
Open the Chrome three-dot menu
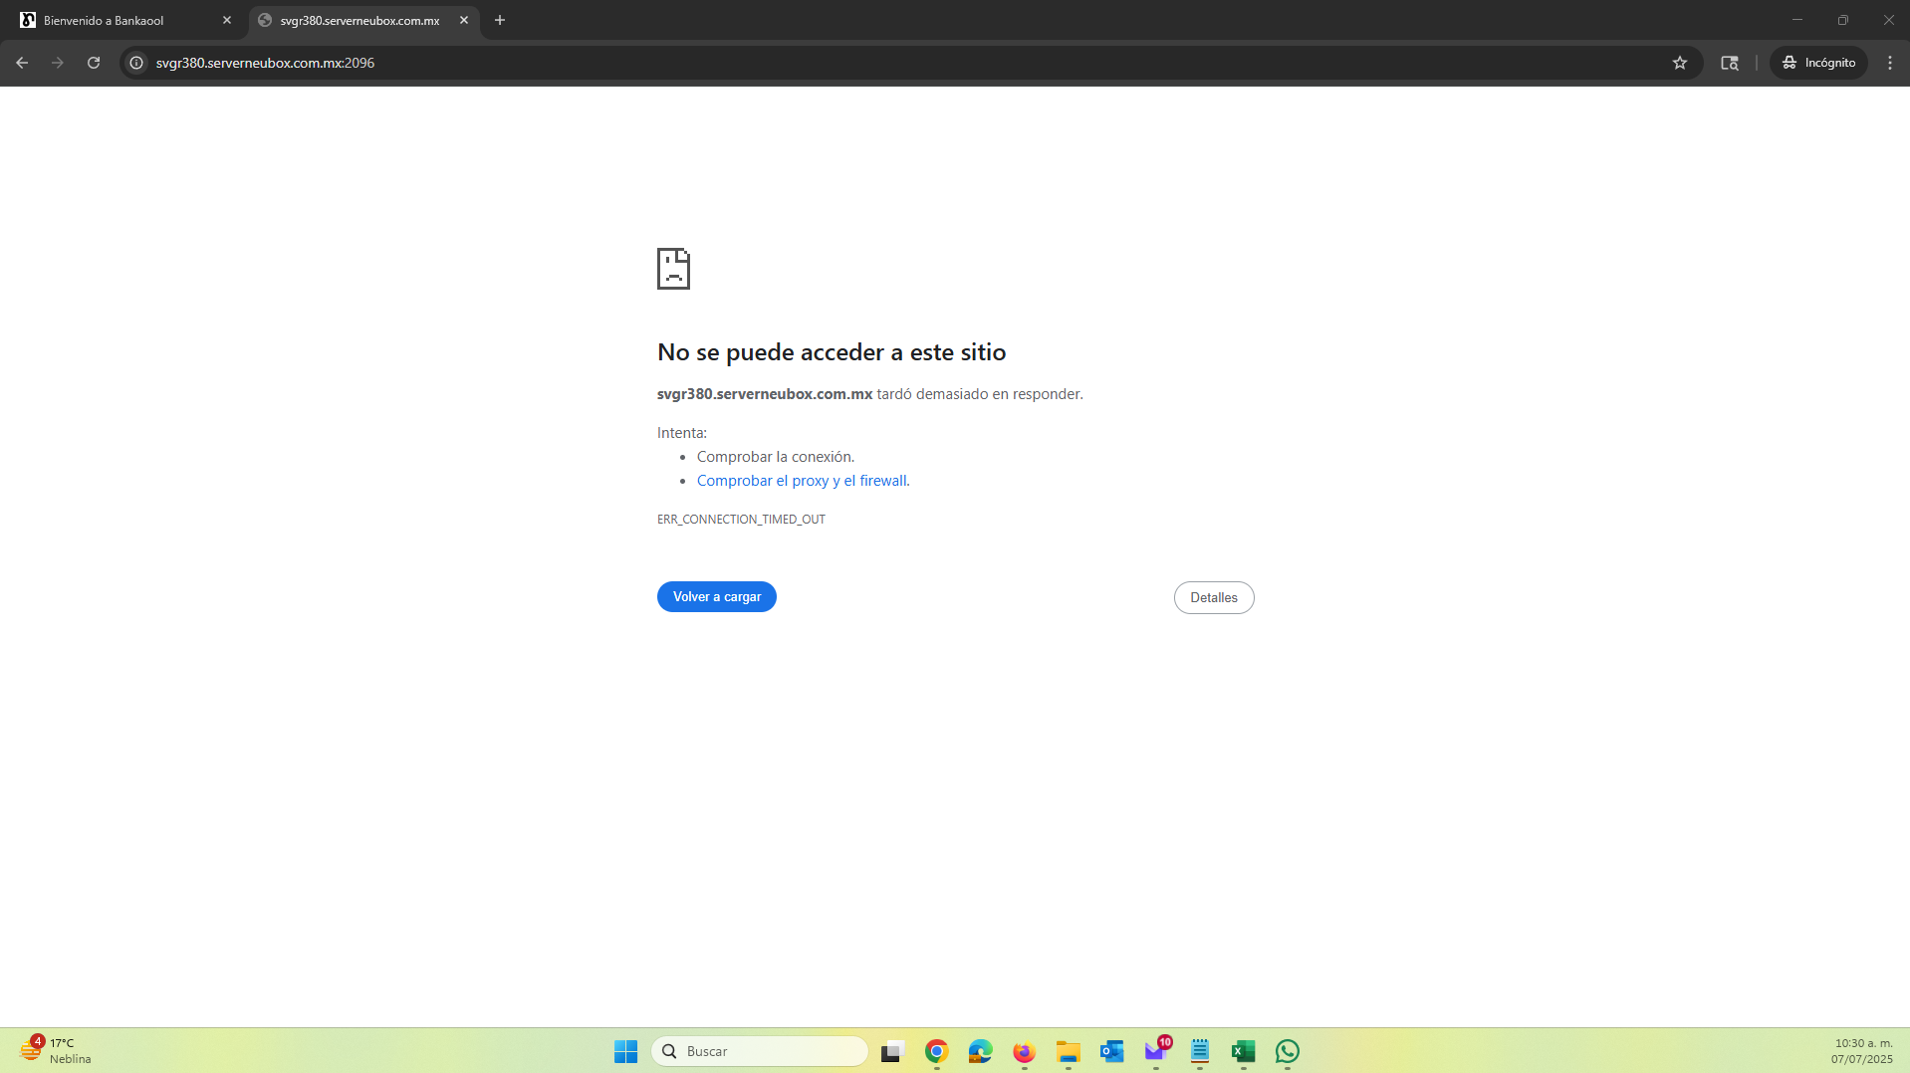(1889, 63)
